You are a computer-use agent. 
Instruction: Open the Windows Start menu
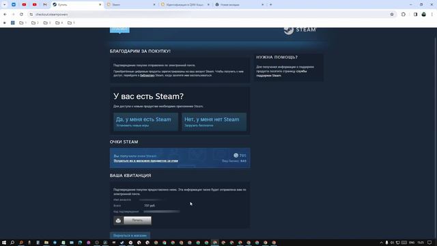point(4,243)
